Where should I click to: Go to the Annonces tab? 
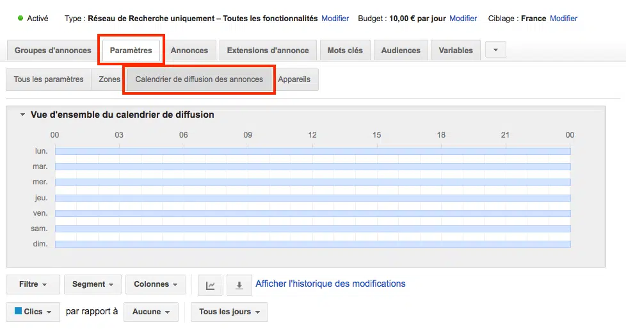189,51
